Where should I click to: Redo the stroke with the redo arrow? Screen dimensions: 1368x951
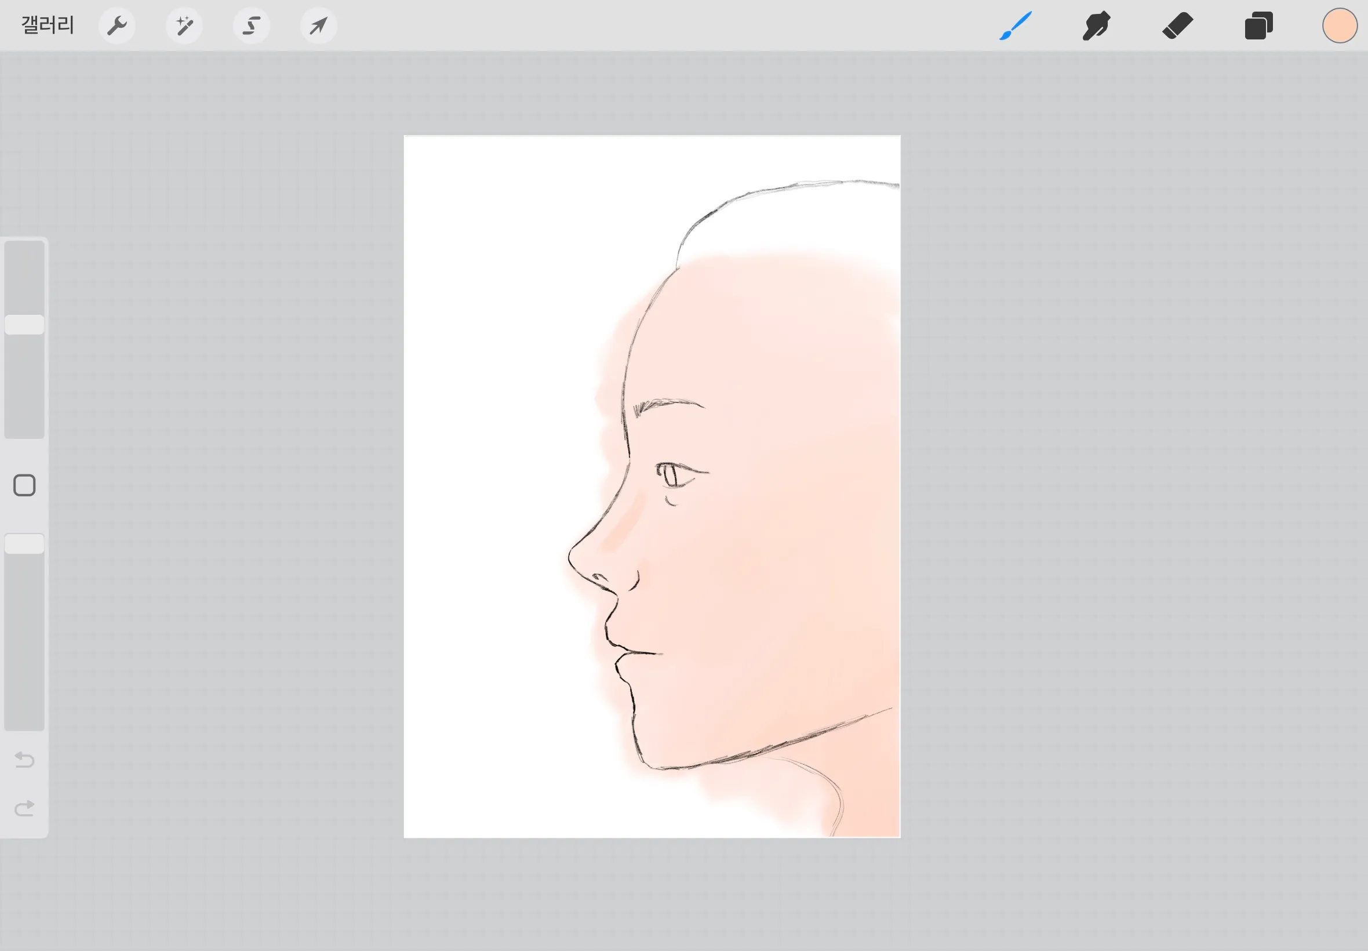pyautogui.click(x=24, y=808)
